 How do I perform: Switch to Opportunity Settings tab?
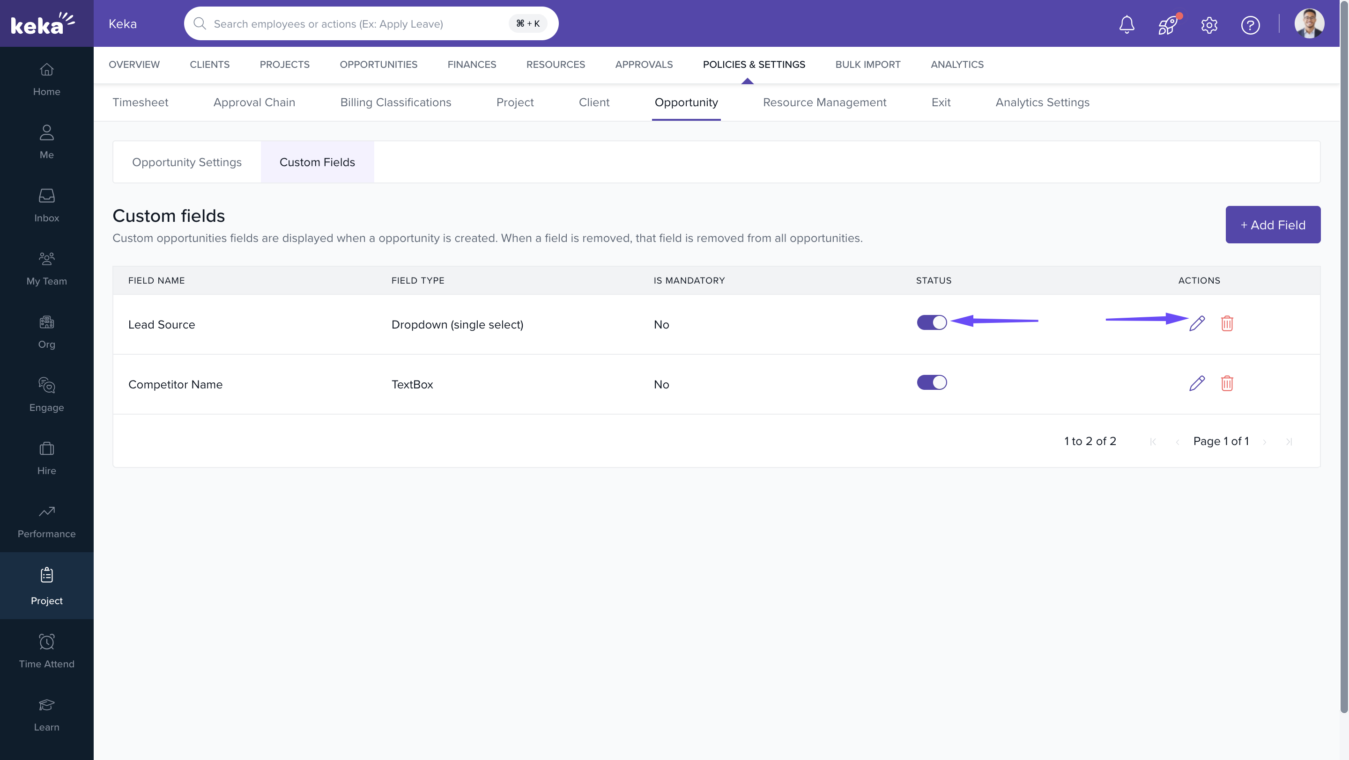(186, 162)
